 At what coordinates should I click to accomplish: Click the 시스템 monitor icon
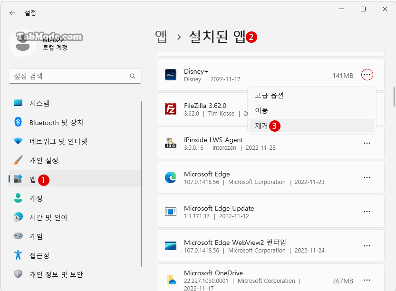pyautogui.click(x=18, y=103)
